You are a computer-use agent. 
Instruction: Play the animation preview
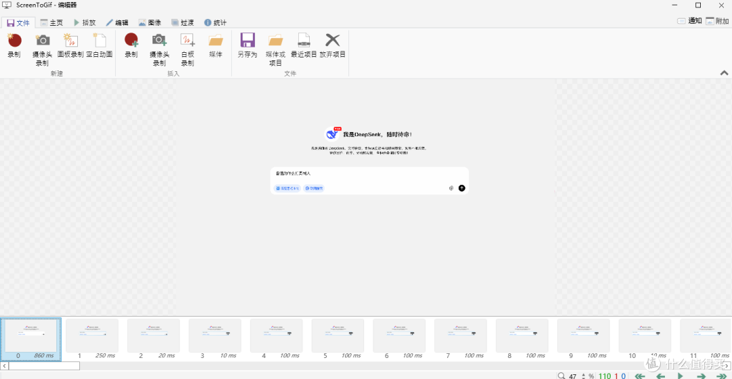tap(680, 376)
